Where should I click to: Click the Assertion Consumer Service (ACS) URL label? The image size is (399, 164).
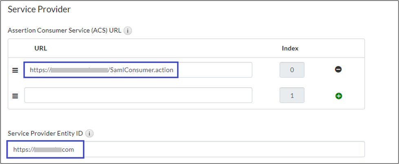[64, 31]
